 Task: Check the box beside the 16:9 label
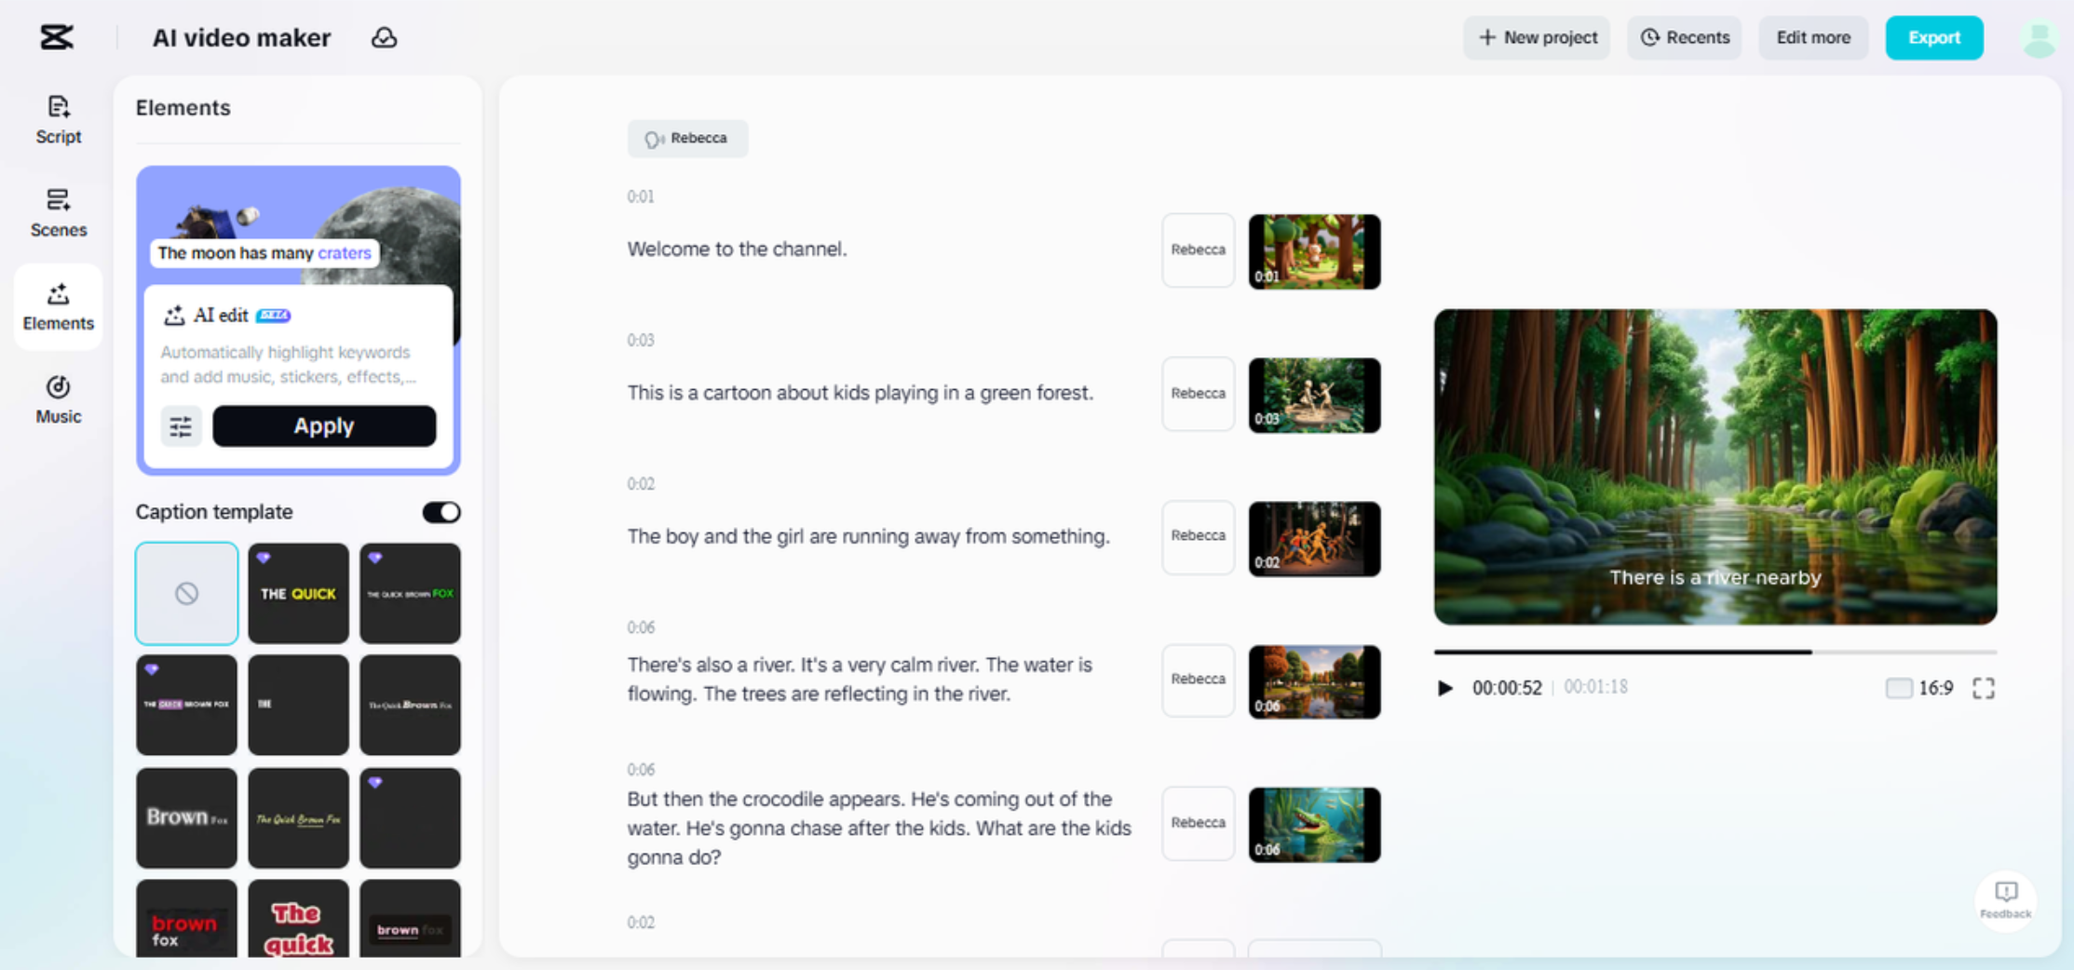coord(1900,688)
